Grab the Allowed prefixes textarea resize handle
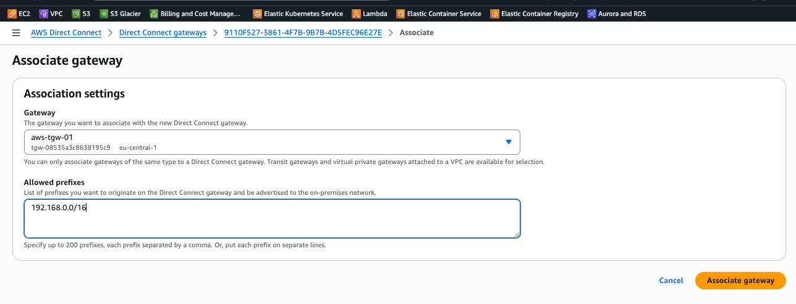The height and width of the screenshot is (304, 796). (517, 234)
